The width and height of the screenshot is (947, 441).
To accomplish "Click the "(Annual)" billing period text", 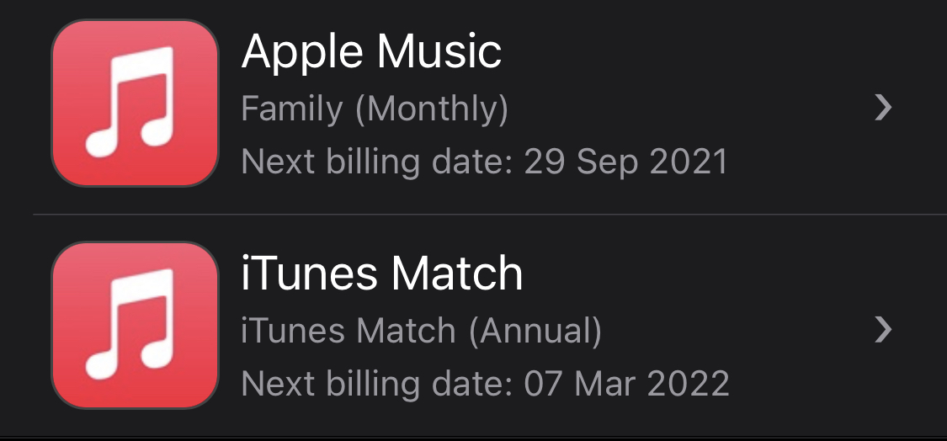I will (x=535, y=331).
